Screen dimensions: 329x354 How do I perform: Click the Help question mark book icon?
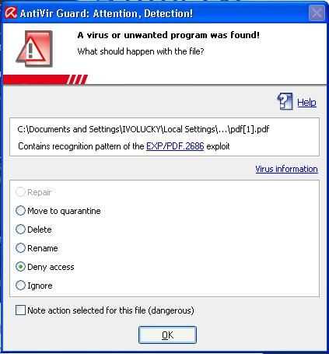[285, 101]
